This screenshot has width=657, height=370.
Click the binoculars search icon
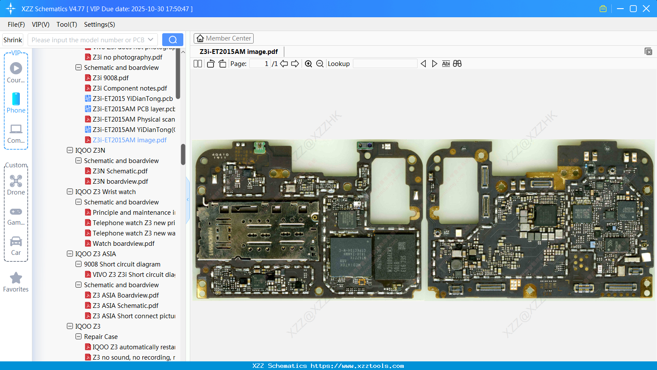coord(457,64)
